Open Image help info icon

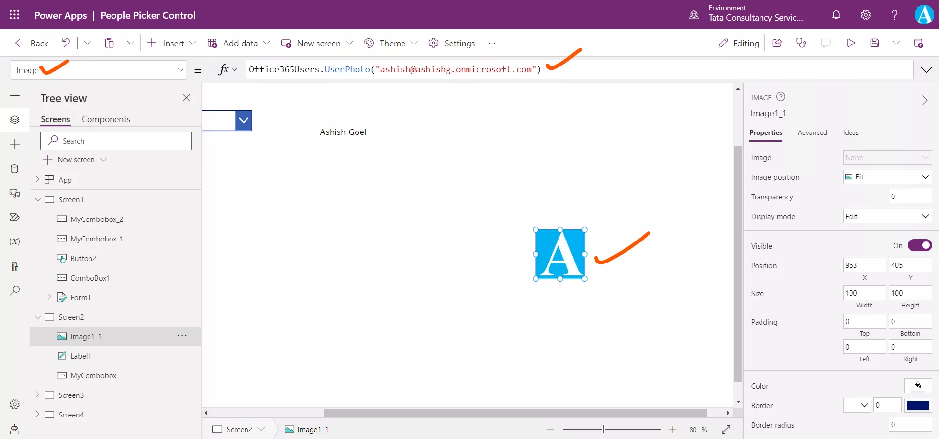tap(781, 97)
